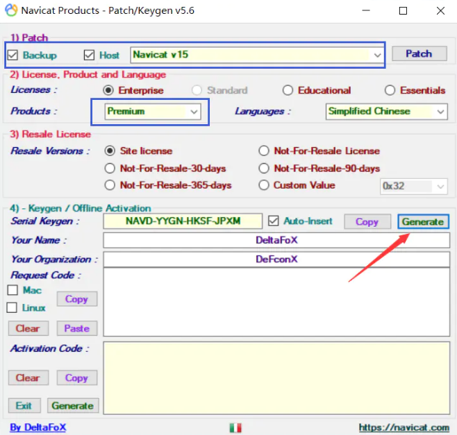Viewport: 457px width, 435px height.
Task: Click the Serial Keygen field
Action: click(x=183, y=221)
